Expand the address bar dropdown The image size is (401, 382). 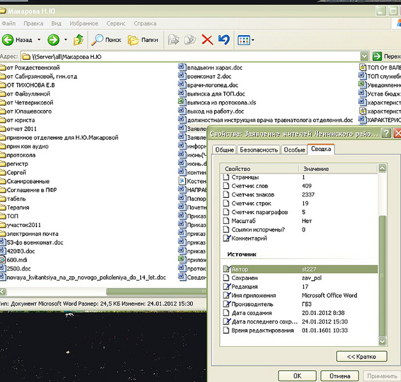tap(365, 56)
